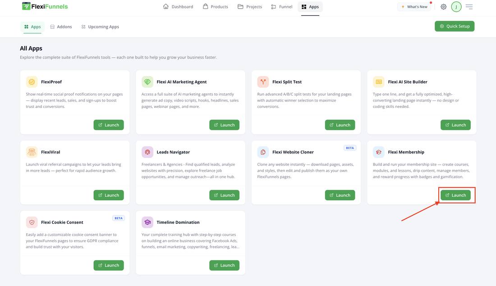Click the BETA badge on Website Cloner
Viewport: 496px width, 286px height.
pyautogui.click(x=350, y=148)
